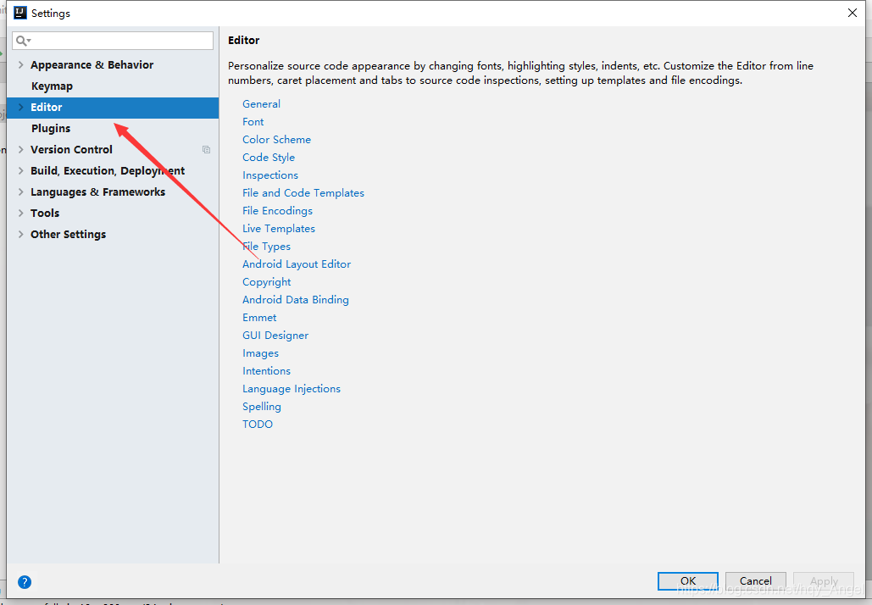
Task: Open the File Types link
Action: pyautogui.click(x=266, y=247)
